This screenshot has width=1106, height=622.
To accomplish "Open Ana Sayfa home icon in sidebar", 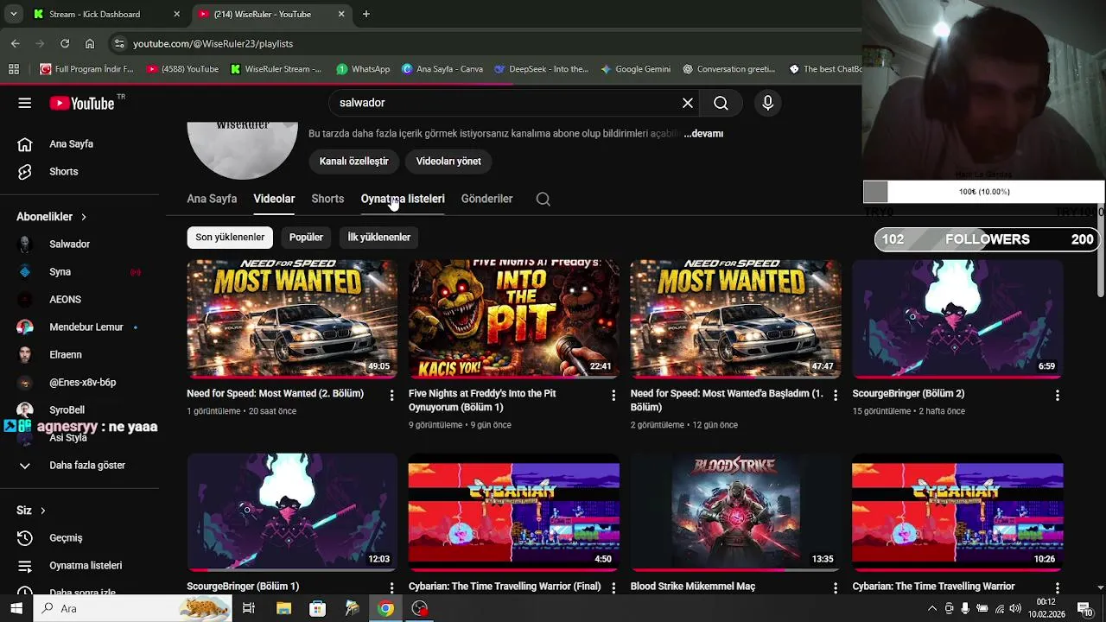I will pyautogui.click(x=25, y=144).
